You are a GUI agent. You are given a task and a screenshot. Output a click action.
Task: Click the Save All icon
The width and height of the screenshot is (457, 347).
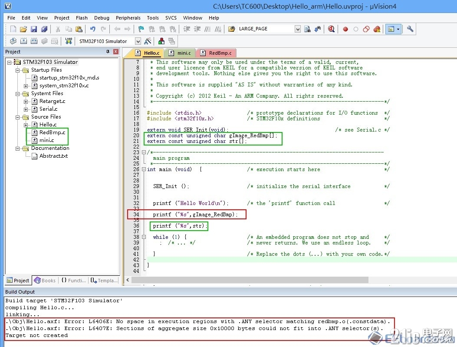(x=44, y=29)
